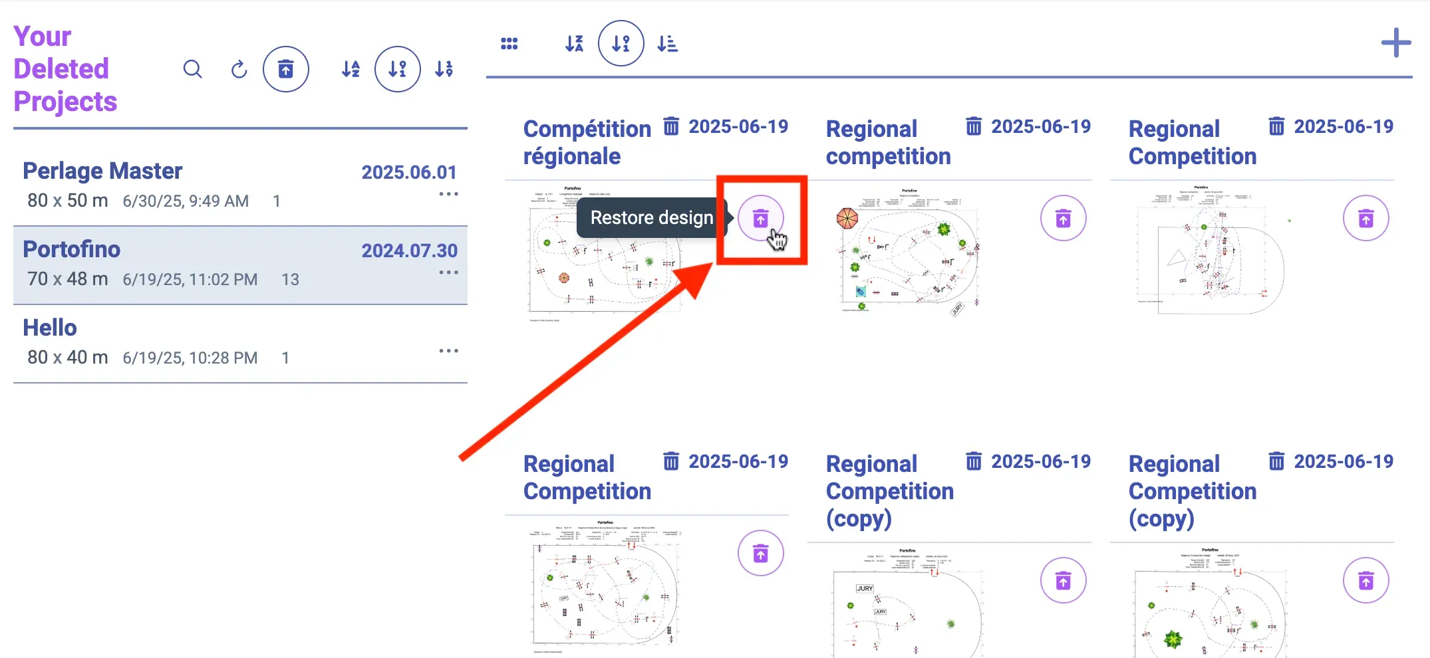
Task: Open the Perlage Master three-dot menu
Action: point(448,194)
